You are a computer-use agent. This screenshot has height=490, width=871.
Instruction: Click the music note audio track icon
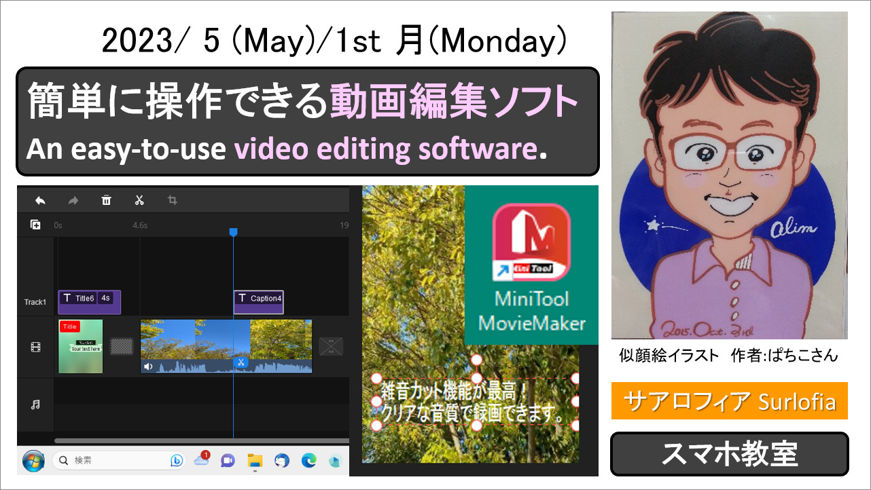35,404
